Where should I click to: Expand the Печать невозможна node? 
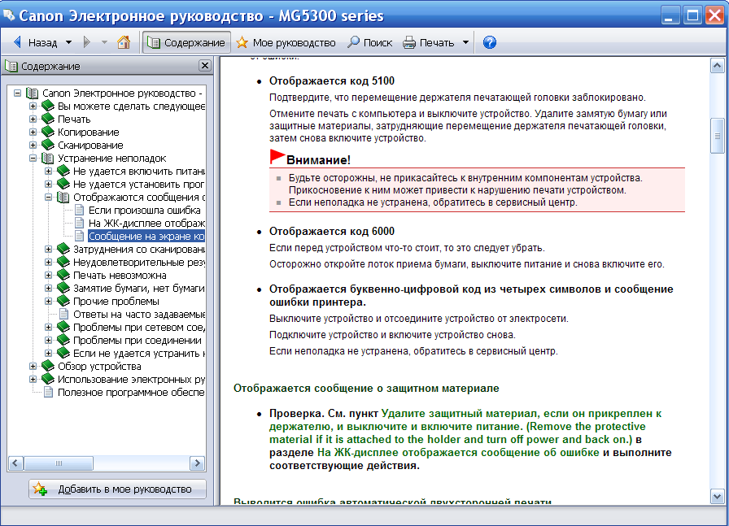[x=48, y=275]
